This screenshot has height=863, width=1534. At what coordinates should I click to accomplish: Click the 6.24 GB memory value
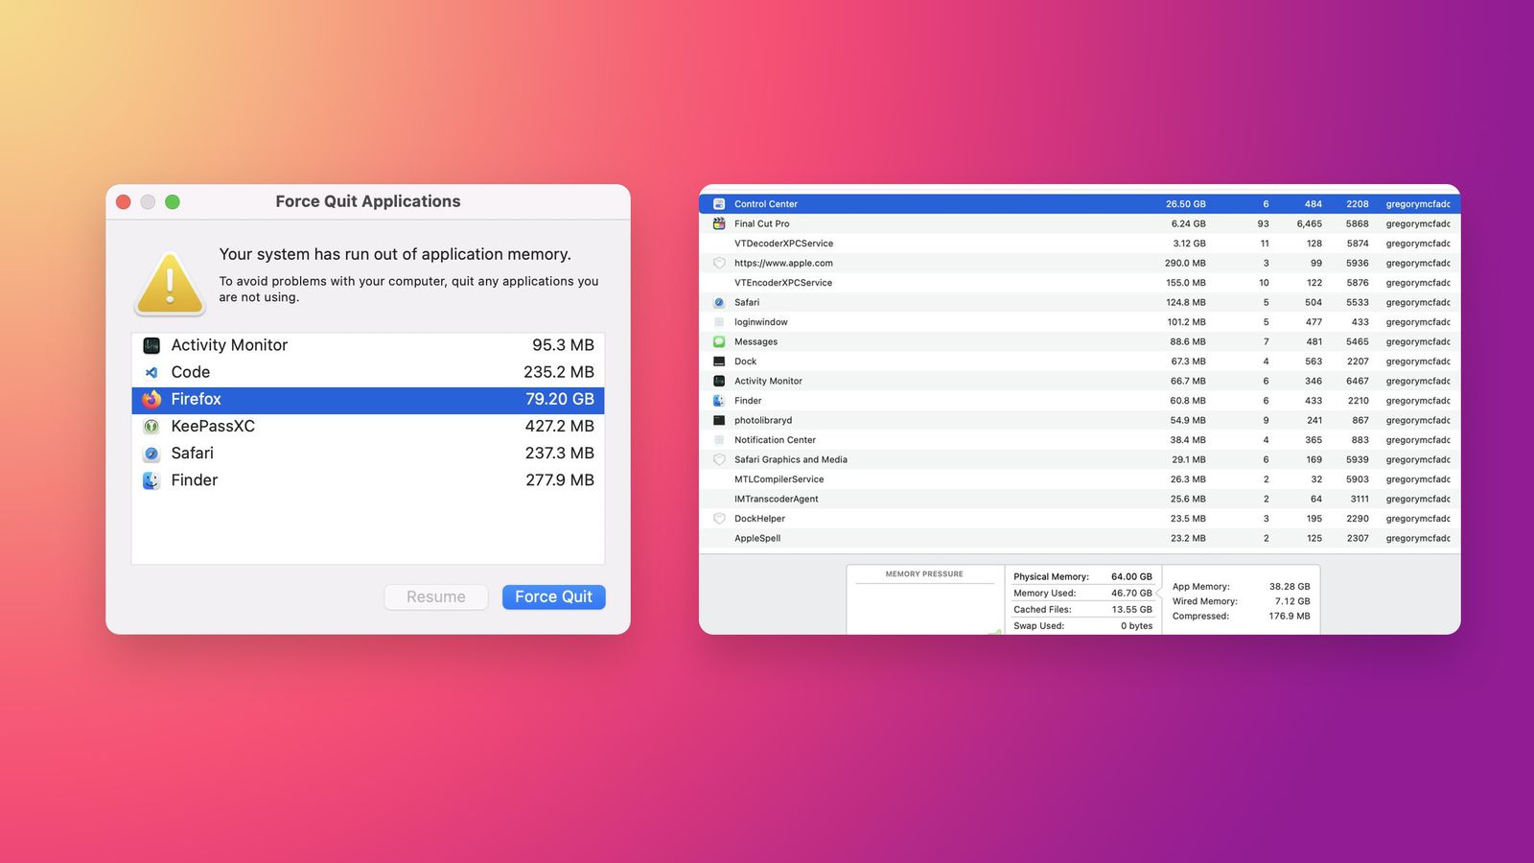[x=1188, y=223]
